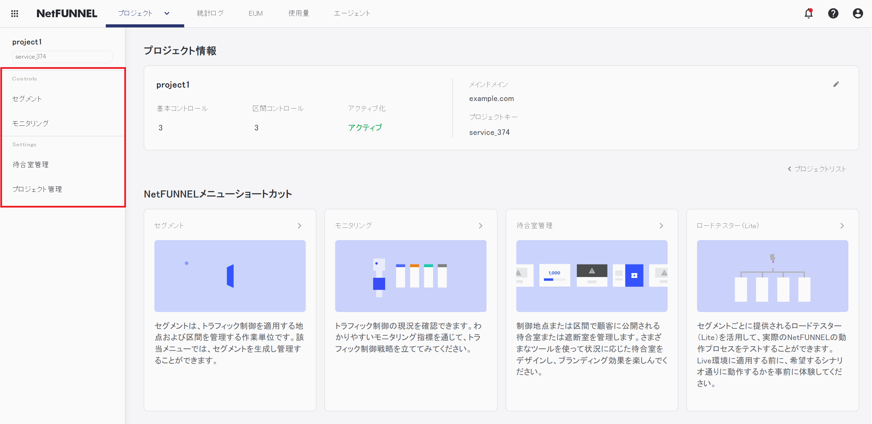The image size is (872, 424).
Task: Click the NetFUNNEL logo
Action: (x=67, y=13)
